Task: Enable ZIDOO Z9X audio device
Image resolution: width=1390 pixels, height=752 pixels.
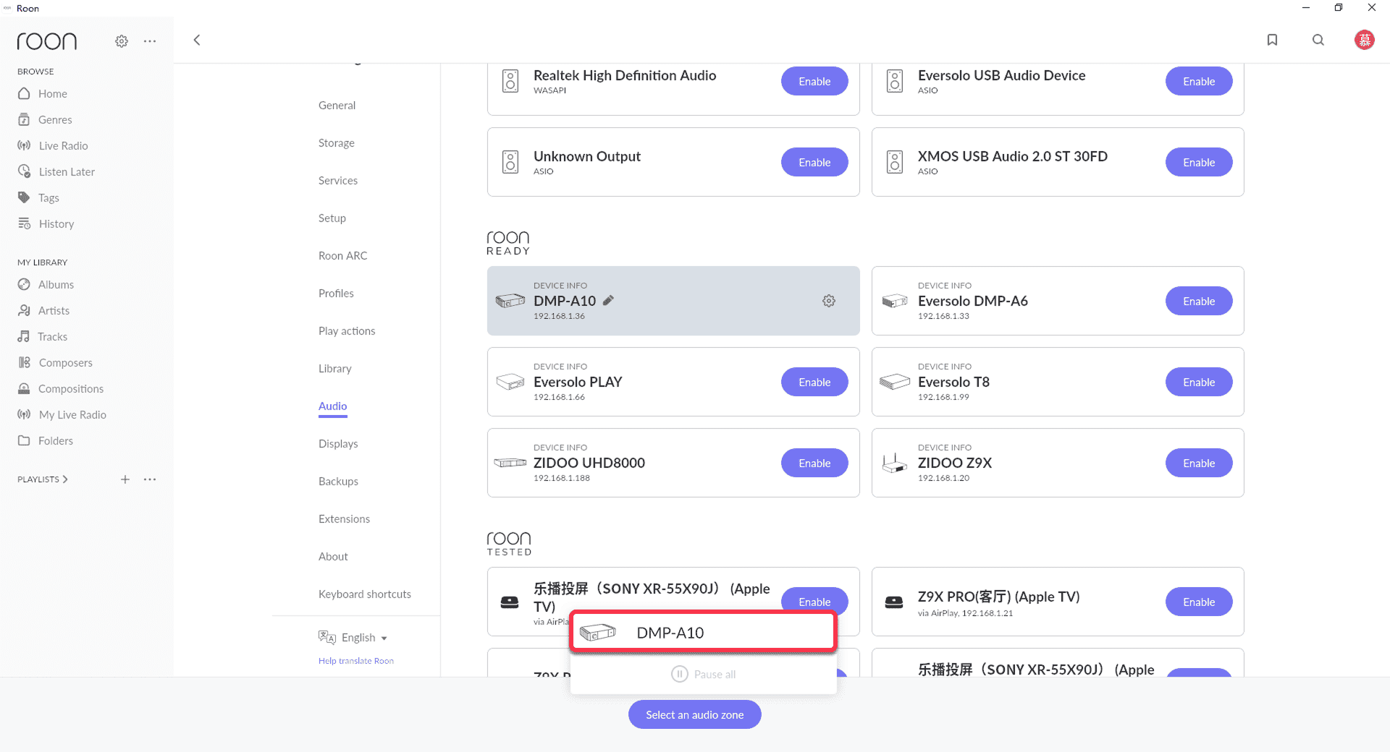Action: coord(1198,463)
